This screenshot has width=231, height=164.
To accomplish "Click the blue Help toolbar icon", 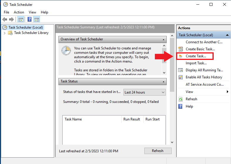I will 29,20.
